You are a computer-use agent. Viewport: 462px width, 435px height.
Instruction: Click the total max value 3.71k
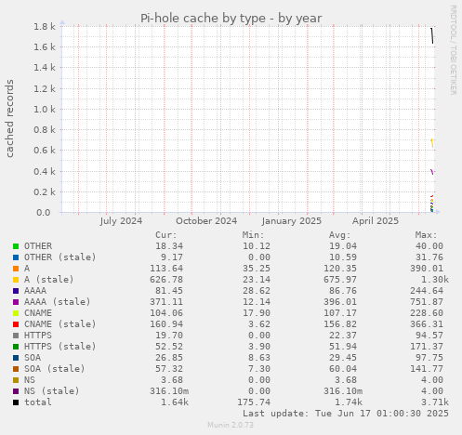pyautogui.click(x=435, y=402)
